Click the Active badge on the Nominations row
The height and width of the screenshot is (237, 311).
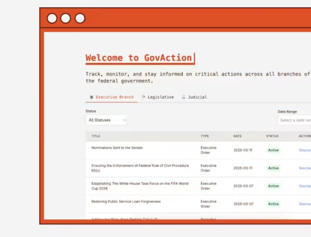273,150
